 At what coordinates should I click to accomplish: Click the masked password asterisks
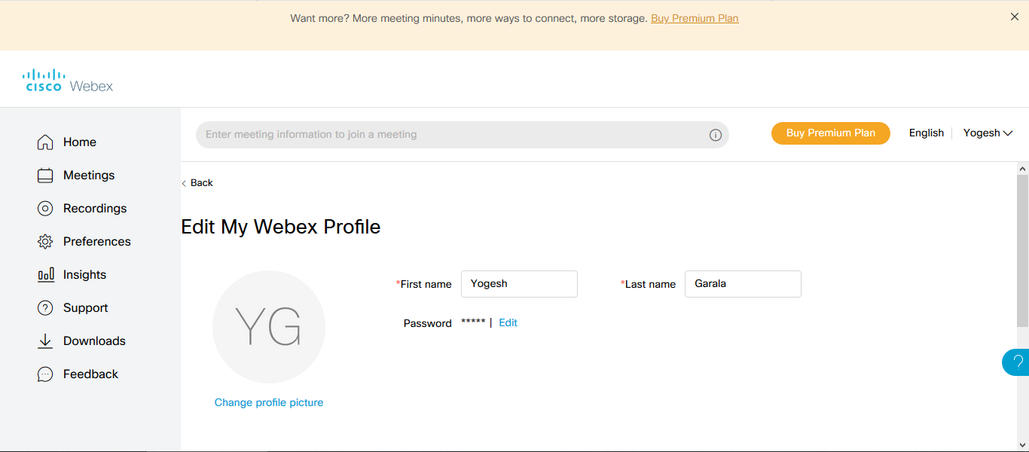click(473, 322)
